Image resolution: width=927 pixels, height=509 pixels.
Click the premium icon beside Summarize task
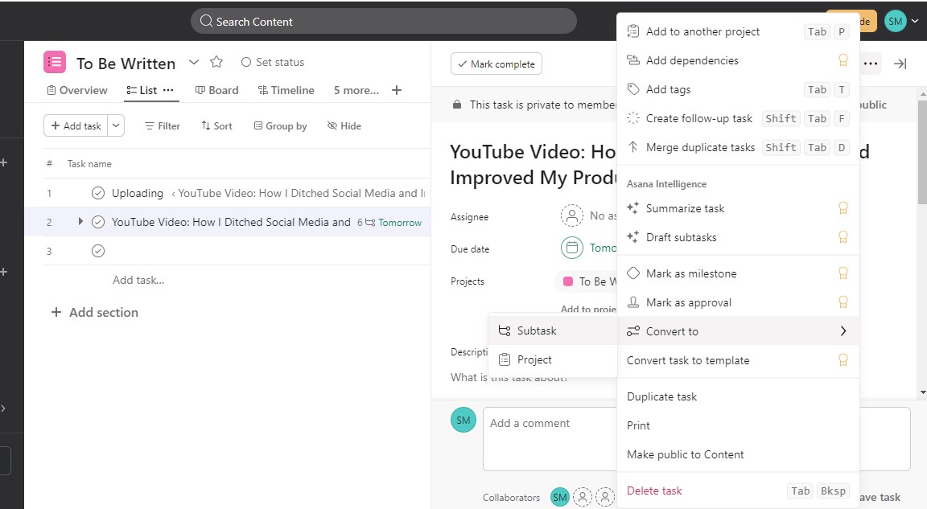tap(843, 207)
